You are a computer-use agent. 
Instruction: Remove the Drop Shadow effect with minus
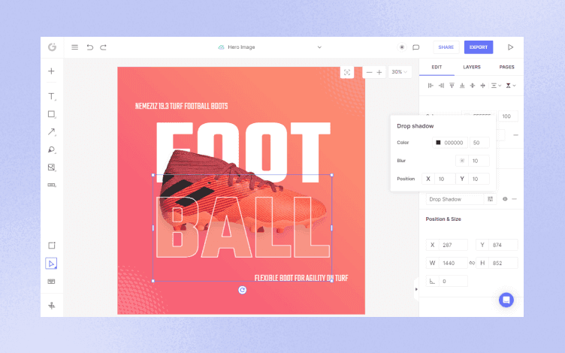point(514,199)
